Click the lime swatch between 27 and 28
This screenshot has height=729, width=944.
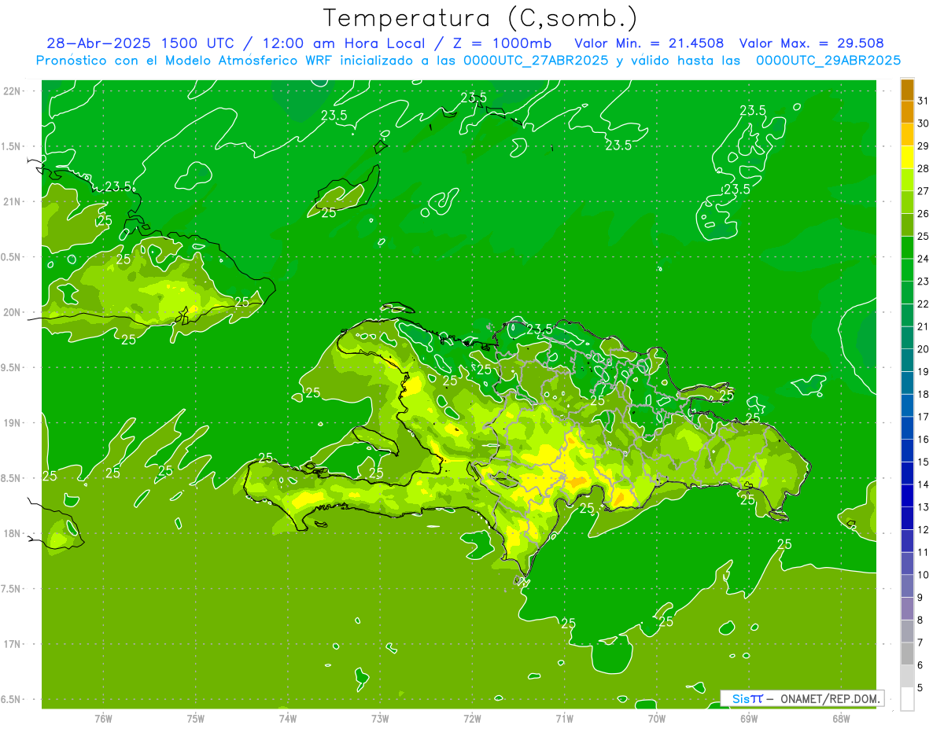click(x=907, y=180)
